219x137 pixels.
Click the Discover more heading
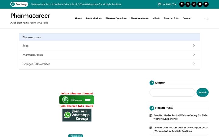pyautogui.click(x=32, y=37)
